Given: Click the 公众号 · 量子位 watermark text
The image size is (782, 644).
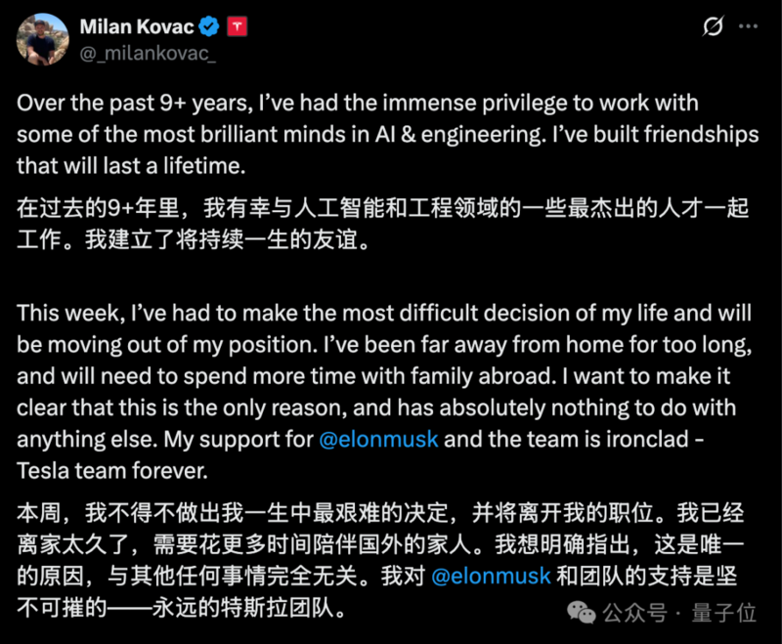Looking at the screenshot, I should tap(679, 613).
